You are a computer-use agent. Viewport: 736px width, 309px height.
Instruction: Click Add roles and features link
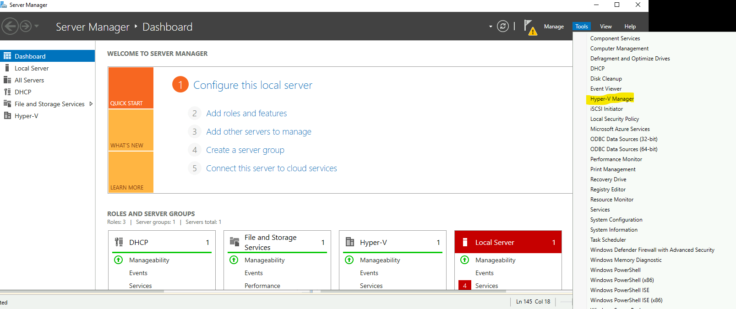[246, 113]
